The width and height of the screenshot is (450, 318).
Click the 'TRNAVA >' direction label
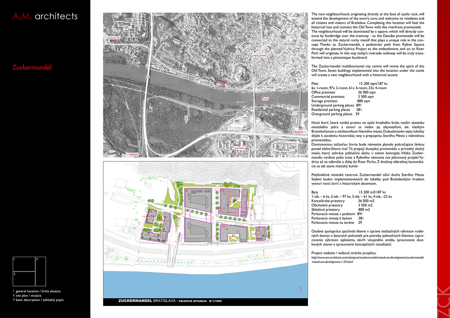[x=299, y=132]
